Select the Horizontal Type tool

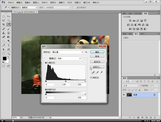tap(9, 45)
